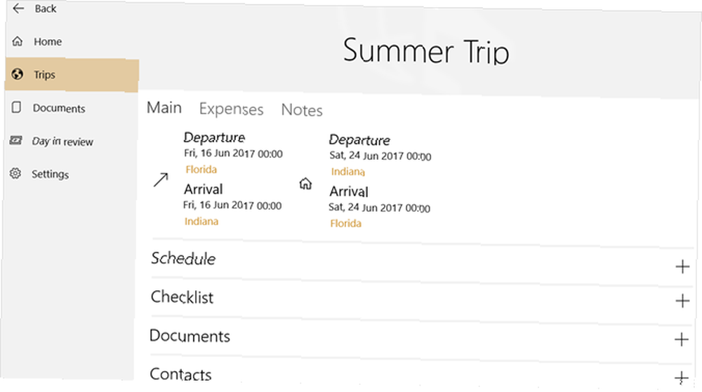Screen dimensions: 702x392
Task: Click the return-home house icon between legs
Action: coord(305,183)
